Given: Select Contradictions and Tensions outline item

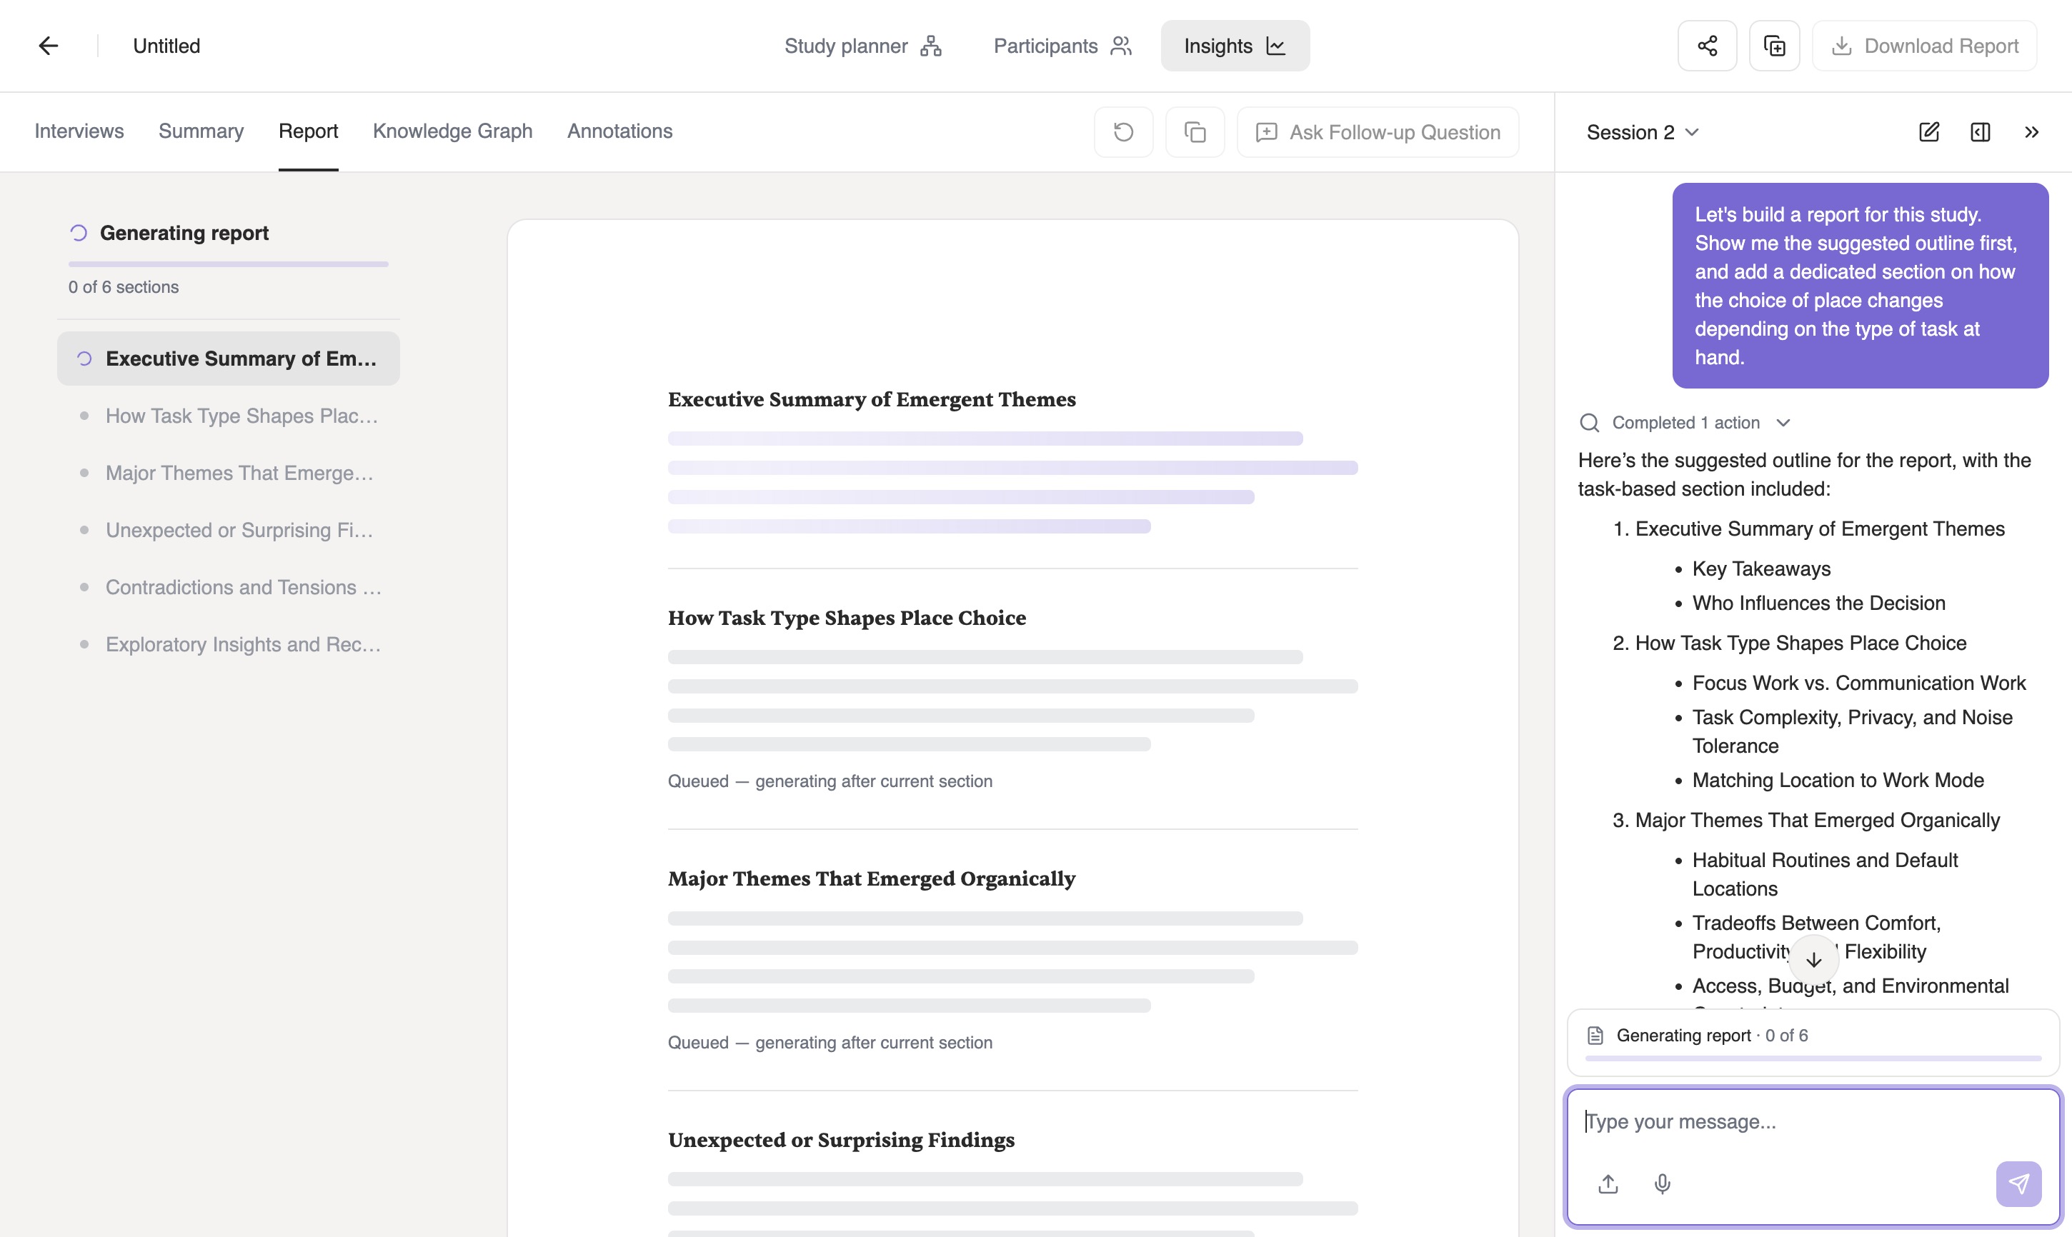Looking at the screenshot, I should (x=229, y=587).
